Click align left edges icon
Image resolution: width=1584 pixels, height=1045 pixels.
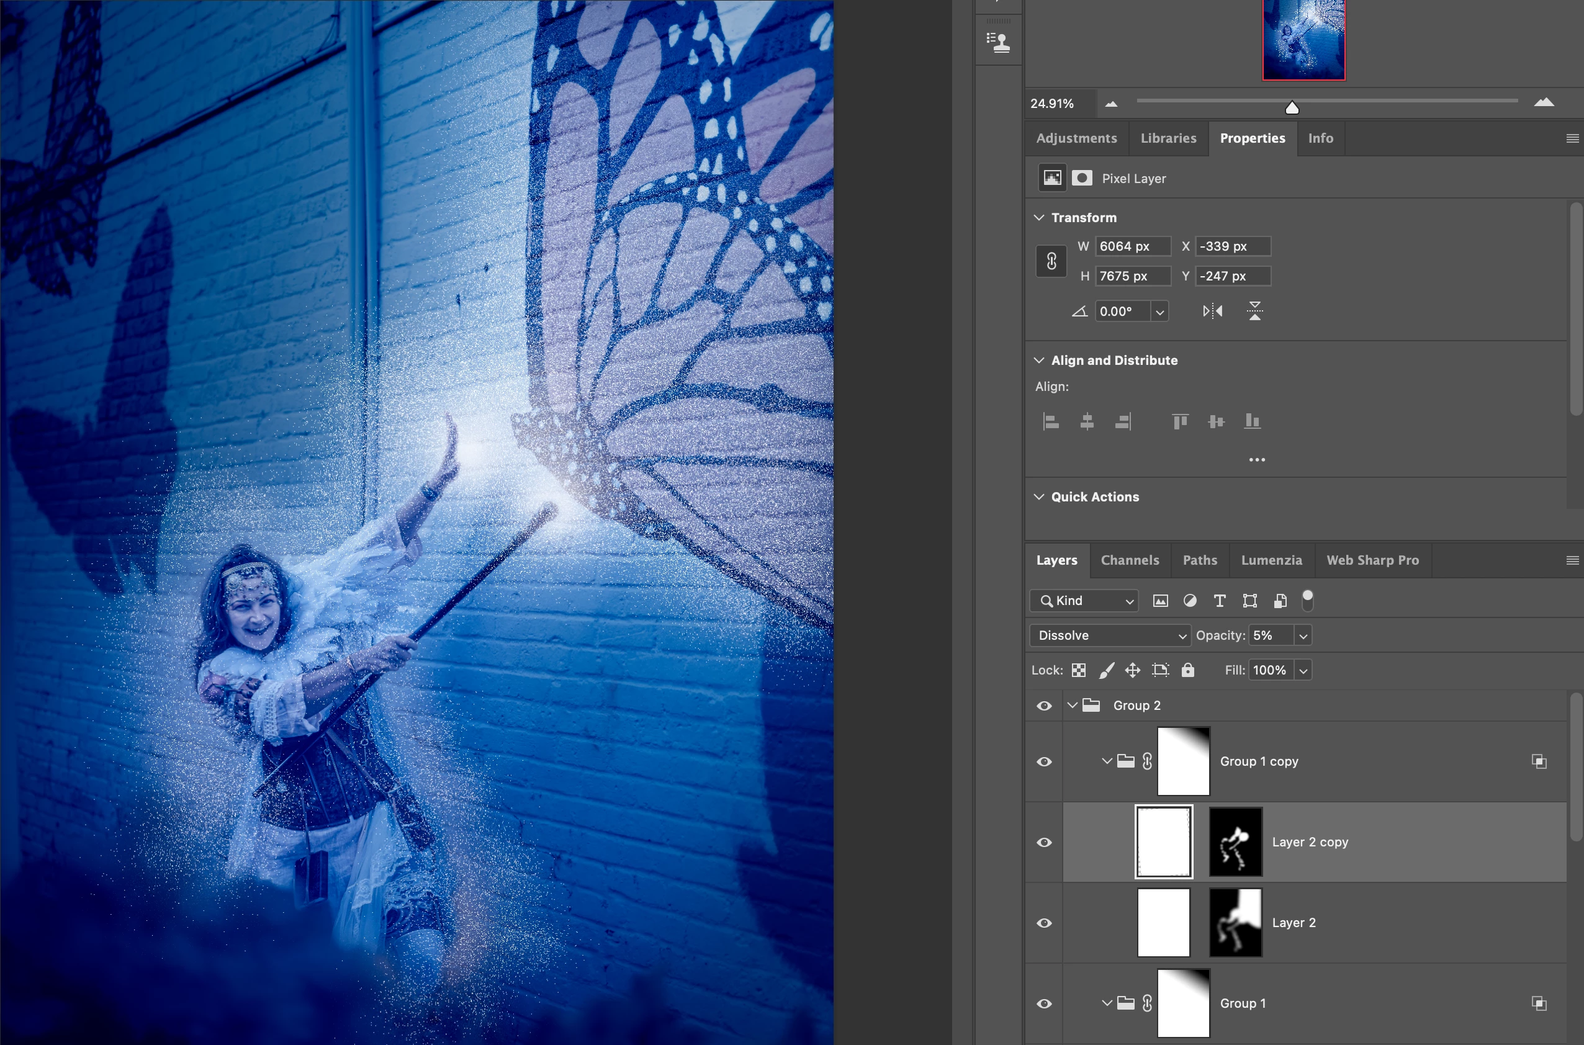(1051, 422)
